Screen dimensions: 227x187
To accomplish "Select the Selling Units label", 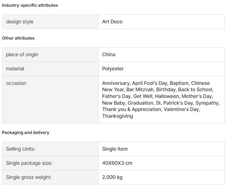I will pyautogui.click(x=21, y=149).
